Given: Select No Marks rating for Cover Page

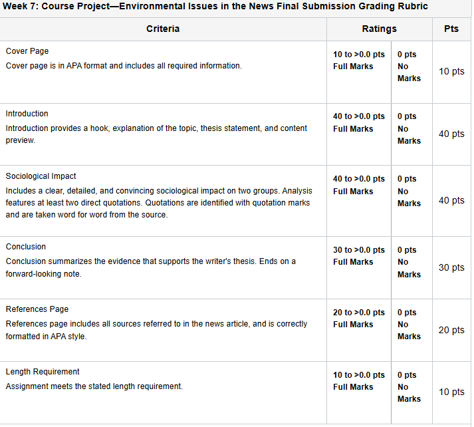Looking at the screenshot, I should tap(412, 72).
